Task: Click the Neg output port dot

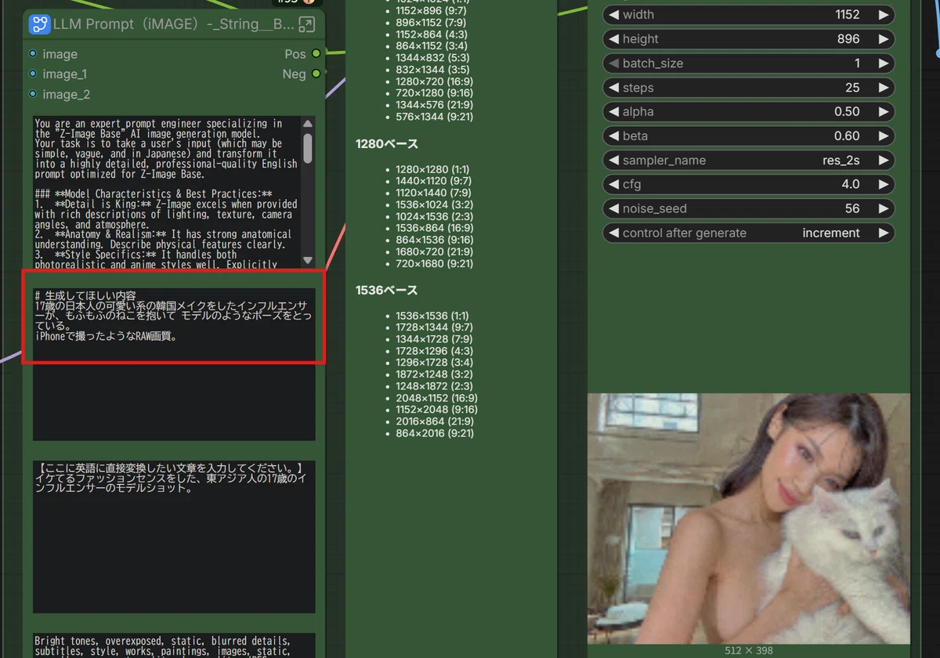Action: (316, 74)
